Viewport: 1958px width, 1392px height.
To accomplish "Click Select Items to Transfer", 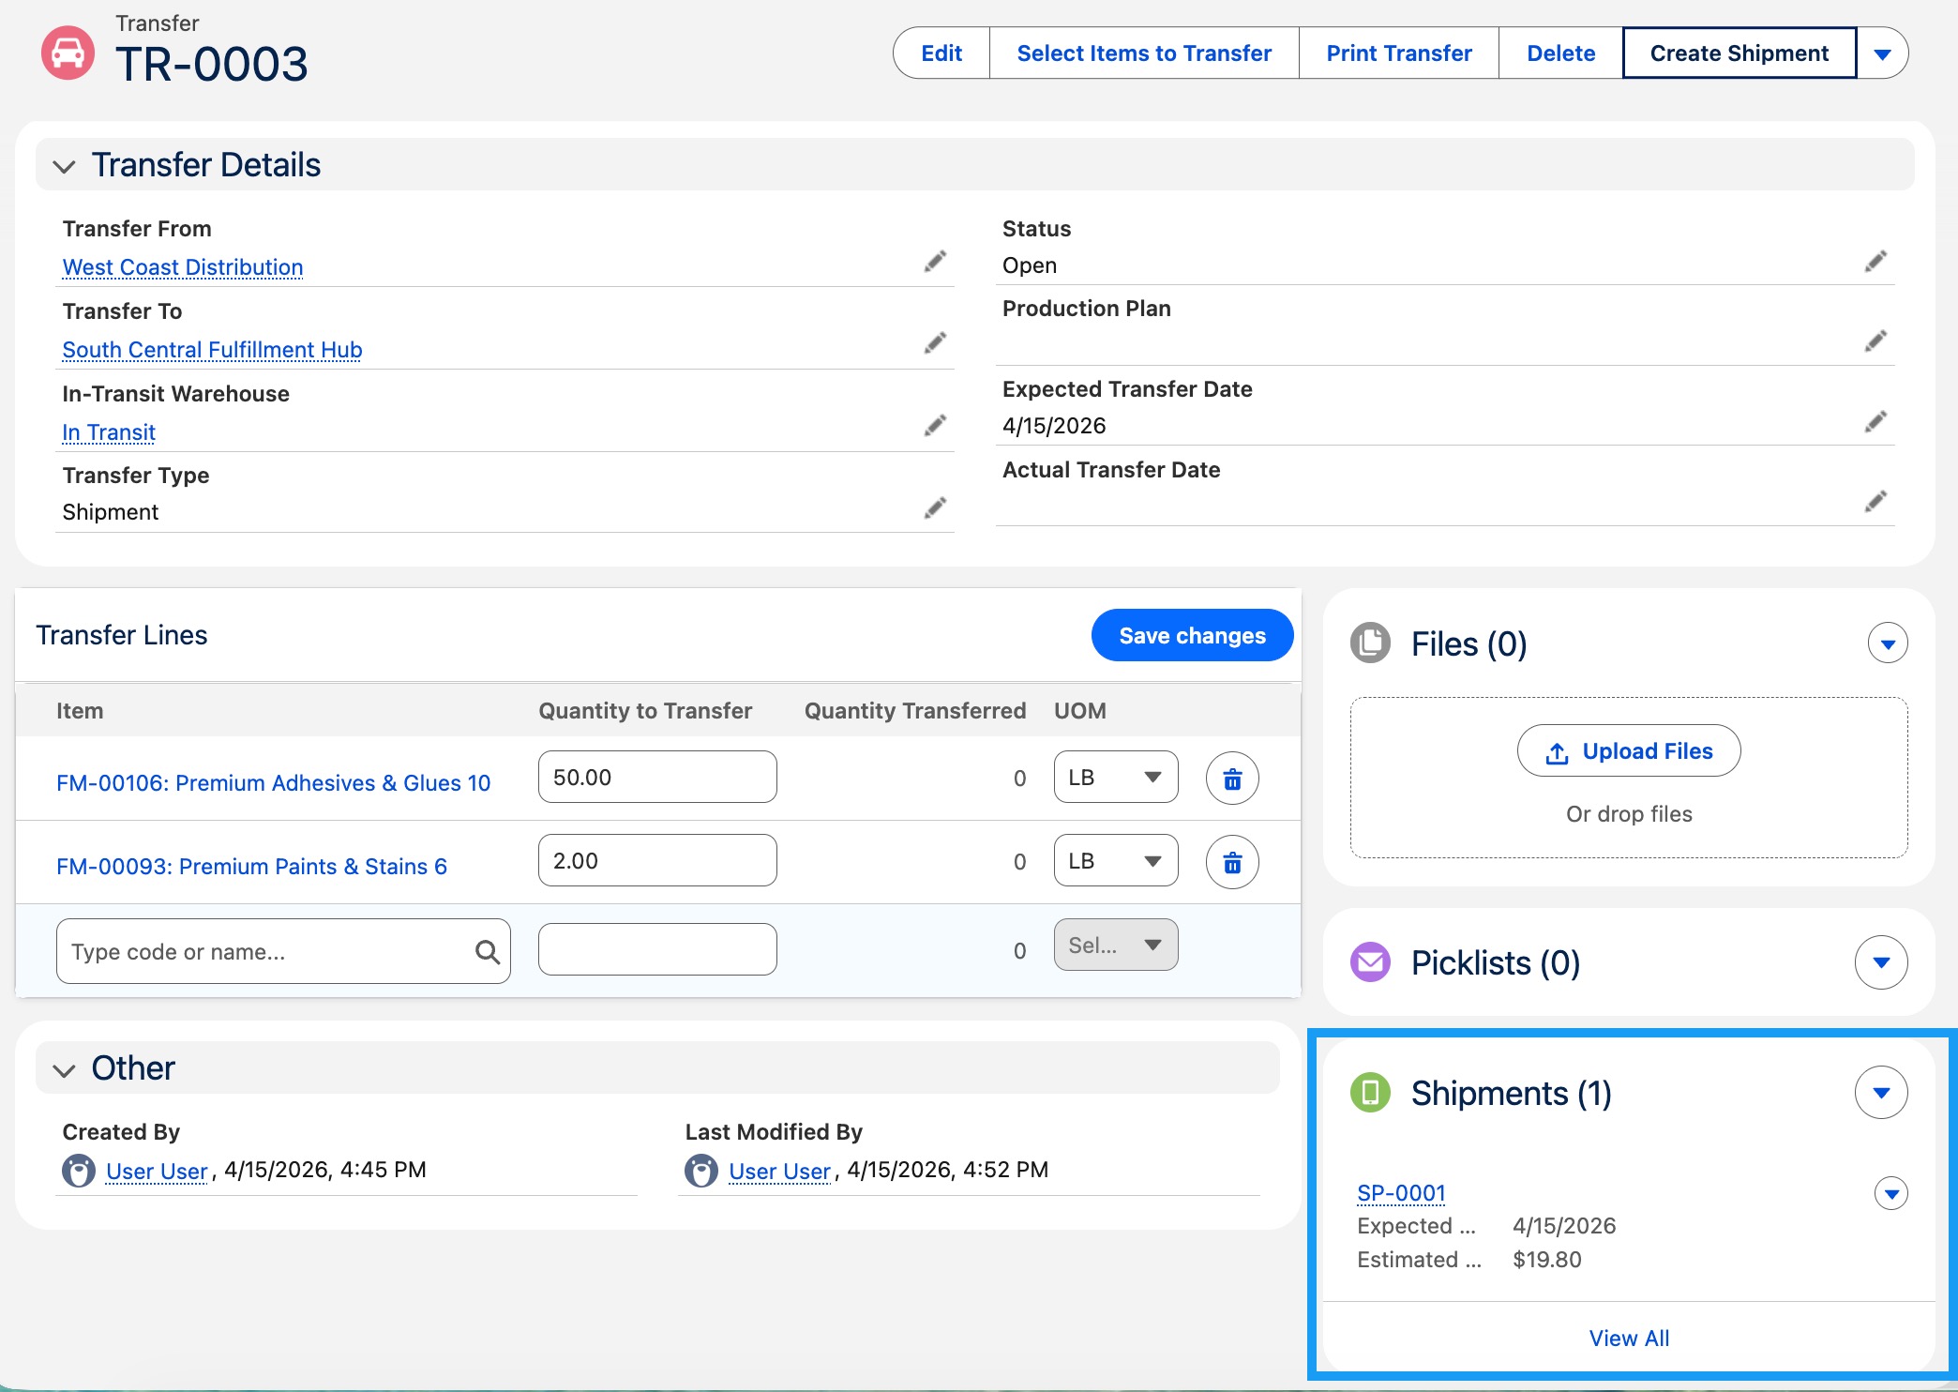I will click(x=1144, y=53).
